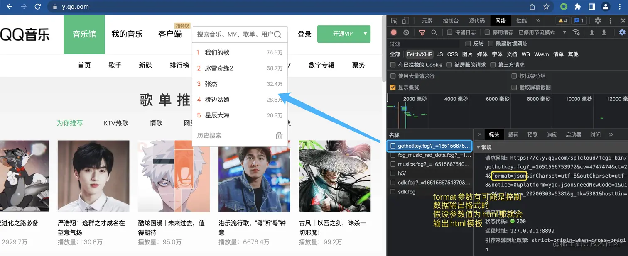Import HAR file with upload arrow
This screenshot has width=628, height=256.
click(592, 32)
